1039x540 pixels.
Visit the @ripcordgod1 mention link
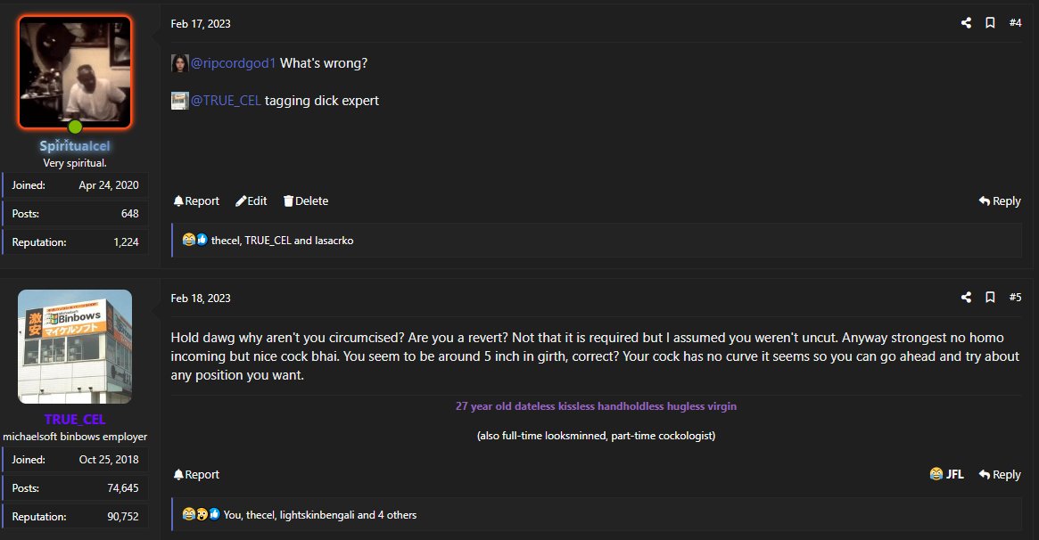[233, 63]
